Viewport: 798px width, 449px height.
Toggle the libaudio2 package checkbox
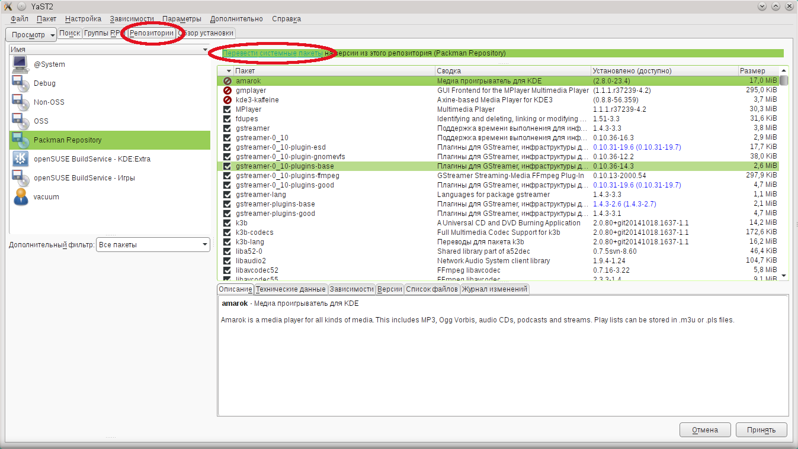(227, 261)
